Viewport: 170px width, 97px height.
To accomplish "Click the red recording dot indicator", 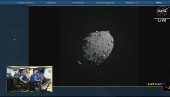I will pyautogui.click(x=166, y=87).
